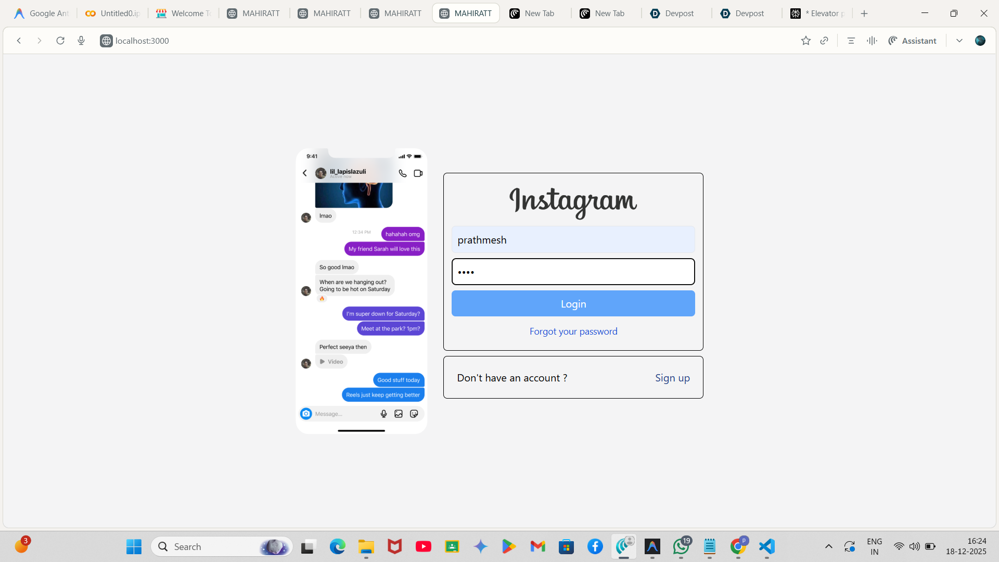The width and height of the screenshot is (999, 562).
Task: Click the microphone icon beside address bar
Action: coord(81,41)
